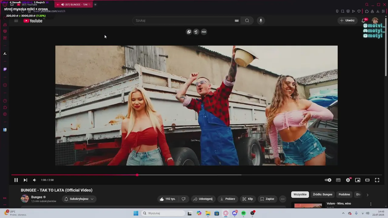This screenshot has width=388, height=218.
Task: Select the Wszystkie filter chip
Action: point(300,194)
